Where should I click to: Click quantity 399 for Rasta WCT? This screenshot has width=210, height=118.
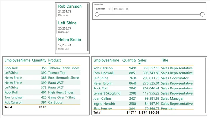point(44,83)
